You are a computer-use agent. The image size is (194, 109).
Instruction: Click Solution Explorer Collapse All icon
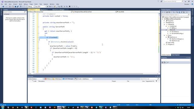tap(182, 12)
